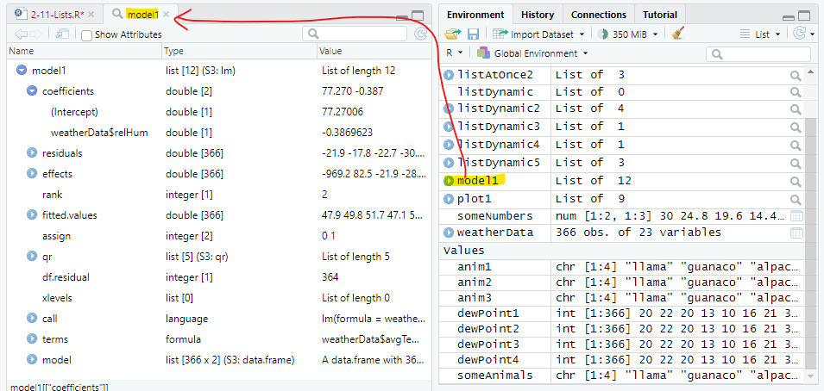Inspect plot1 using its magnifier icon
824x391 pixels.
pyautogui.click(x=796, y=200)
